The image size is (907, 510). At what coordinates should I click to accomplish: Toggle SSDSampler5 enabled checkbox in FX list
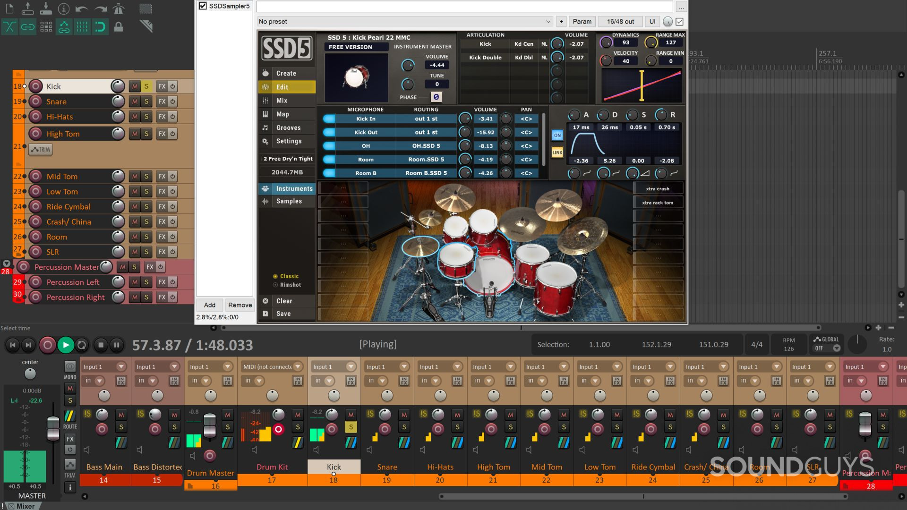pos(203,6)
